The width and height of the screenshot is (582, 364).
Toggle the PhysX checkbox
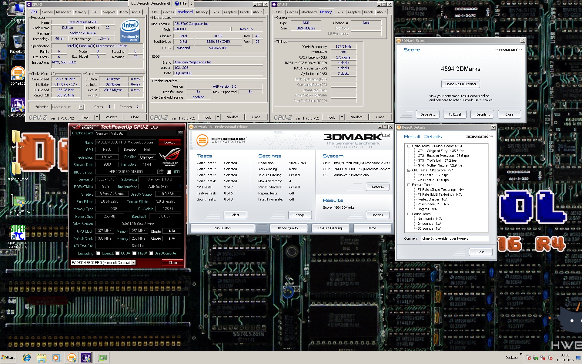point(134,253)
